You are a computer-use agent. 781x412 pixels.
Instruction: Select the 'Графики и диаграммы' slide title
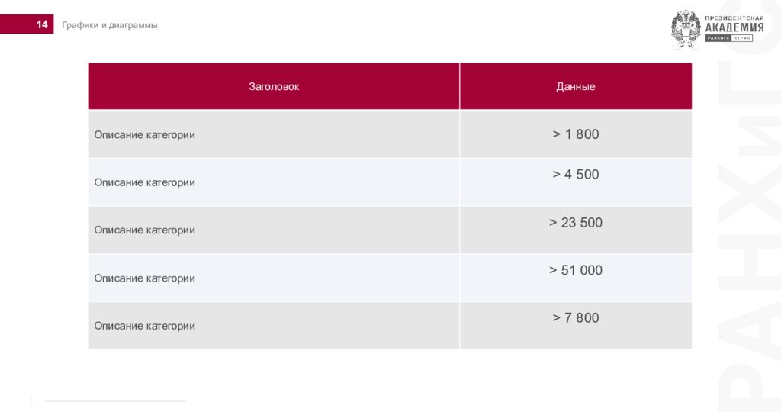pos(110,25)
